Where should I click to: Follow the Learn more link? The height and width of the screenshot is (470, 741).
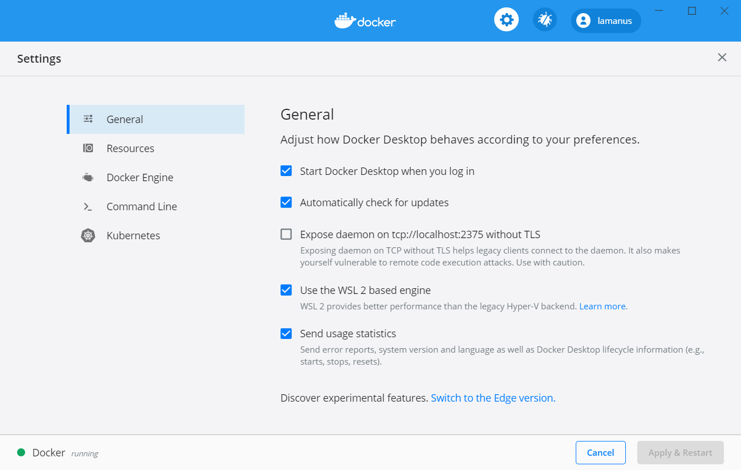[x=603, y=306]
